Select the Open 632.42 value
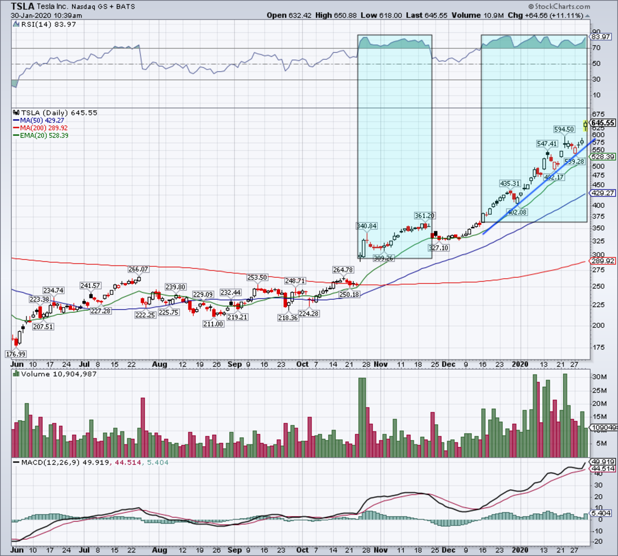The height and width of the screenshot is (556, 618). [x=289, y=15]
